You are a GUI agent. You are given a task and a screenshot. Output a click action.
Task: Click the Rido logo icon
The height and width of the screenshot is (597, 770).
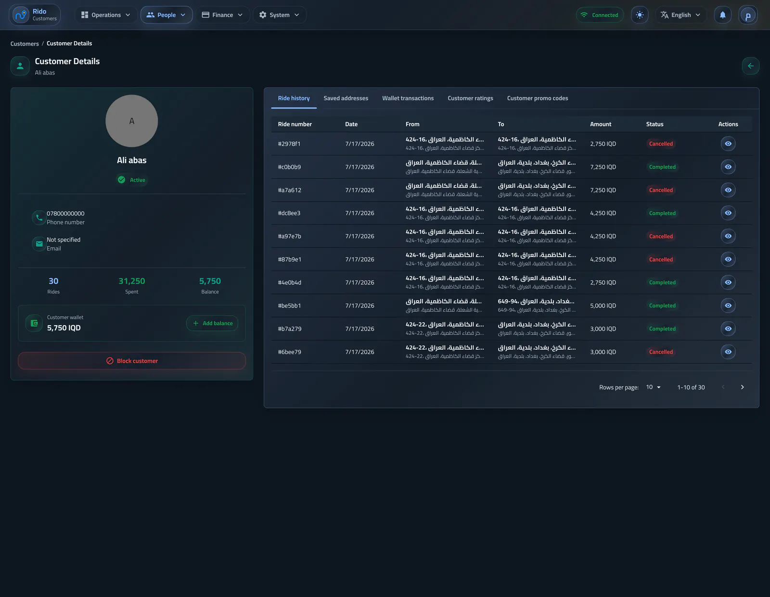click(x=21, y=15)
